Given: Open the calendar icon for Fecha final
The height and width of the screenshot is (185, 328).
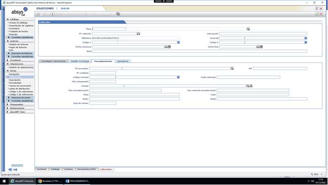Looking at the screenshot, I should pyautogui.click(x=258, y=47).
